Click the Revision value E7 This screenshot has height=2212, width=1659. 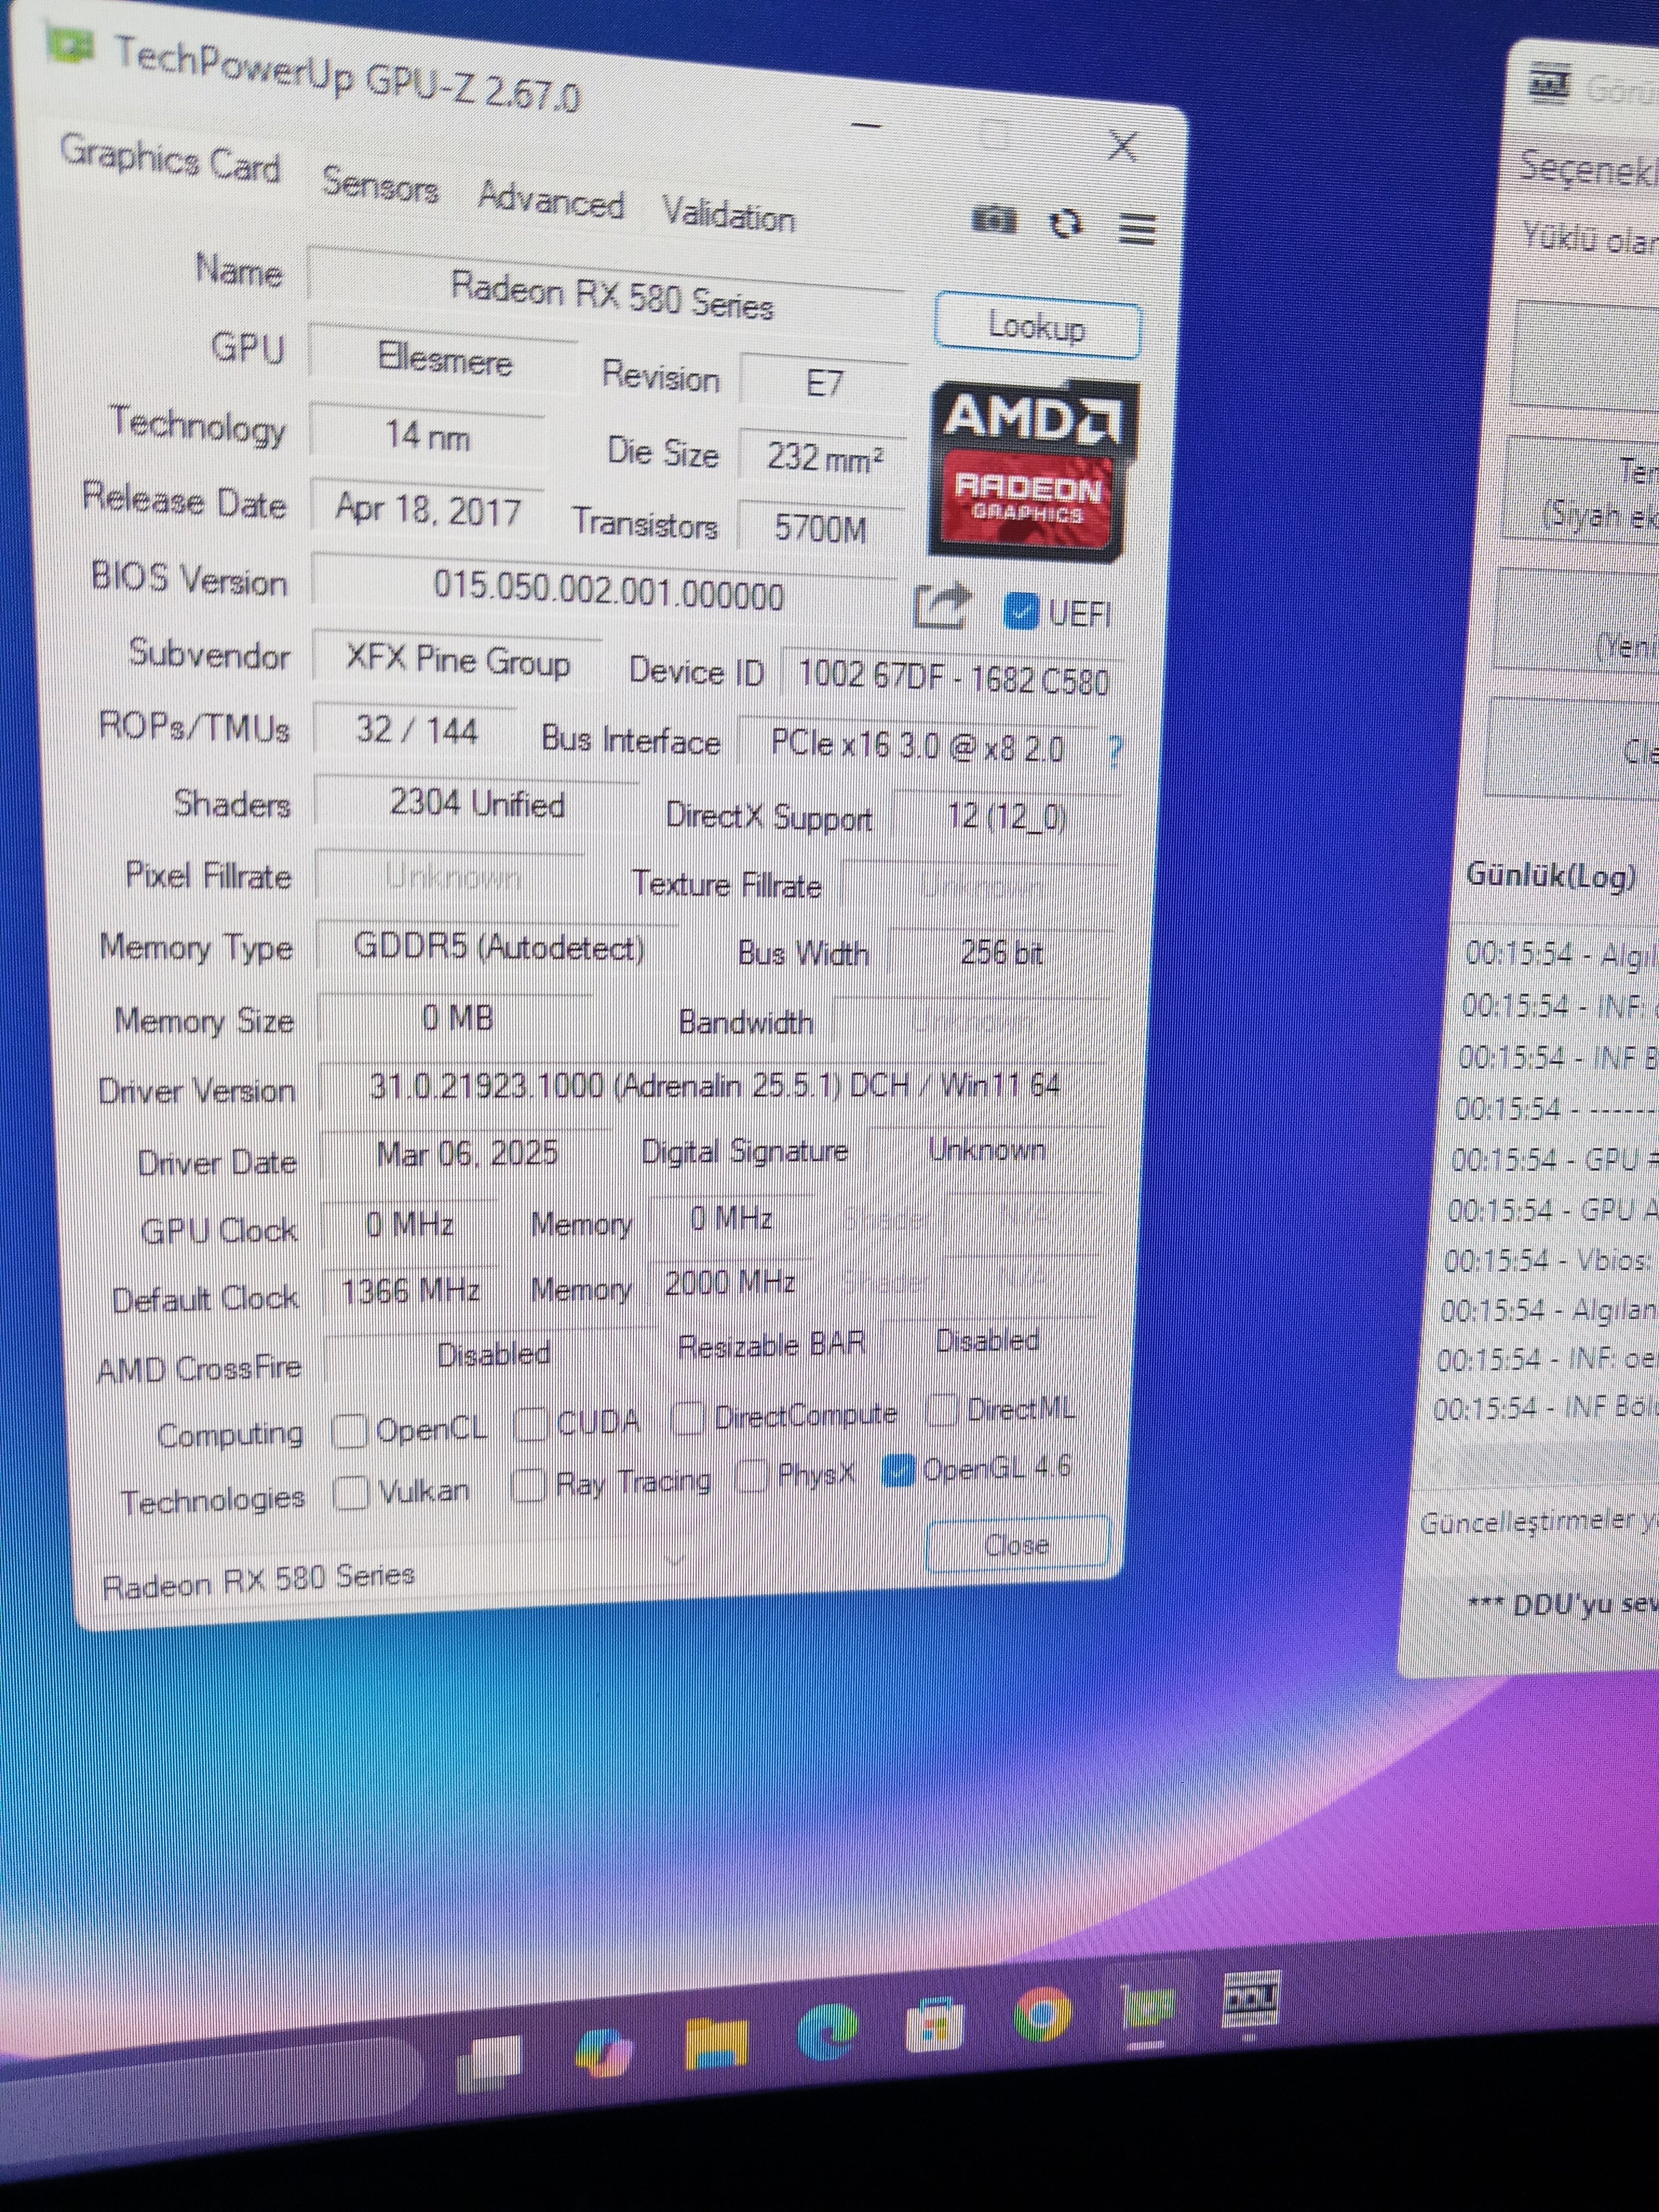coord(824,382)
